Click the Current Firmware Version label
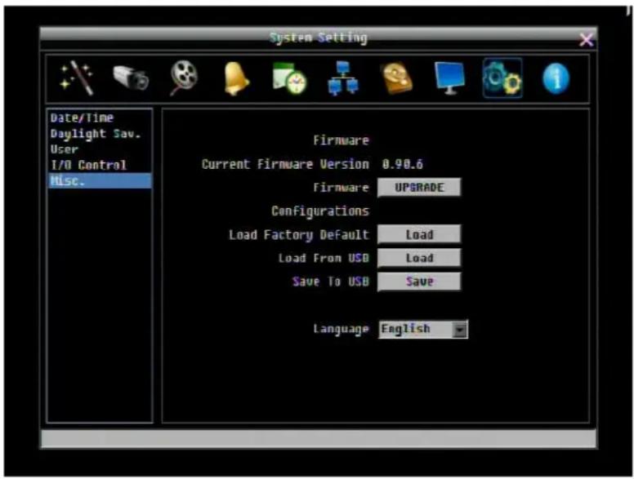 [285, 164]
